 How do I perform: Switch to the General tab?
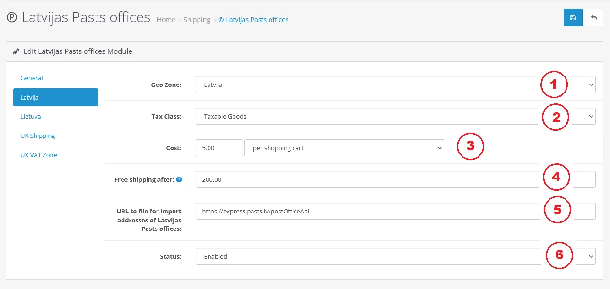32,78
